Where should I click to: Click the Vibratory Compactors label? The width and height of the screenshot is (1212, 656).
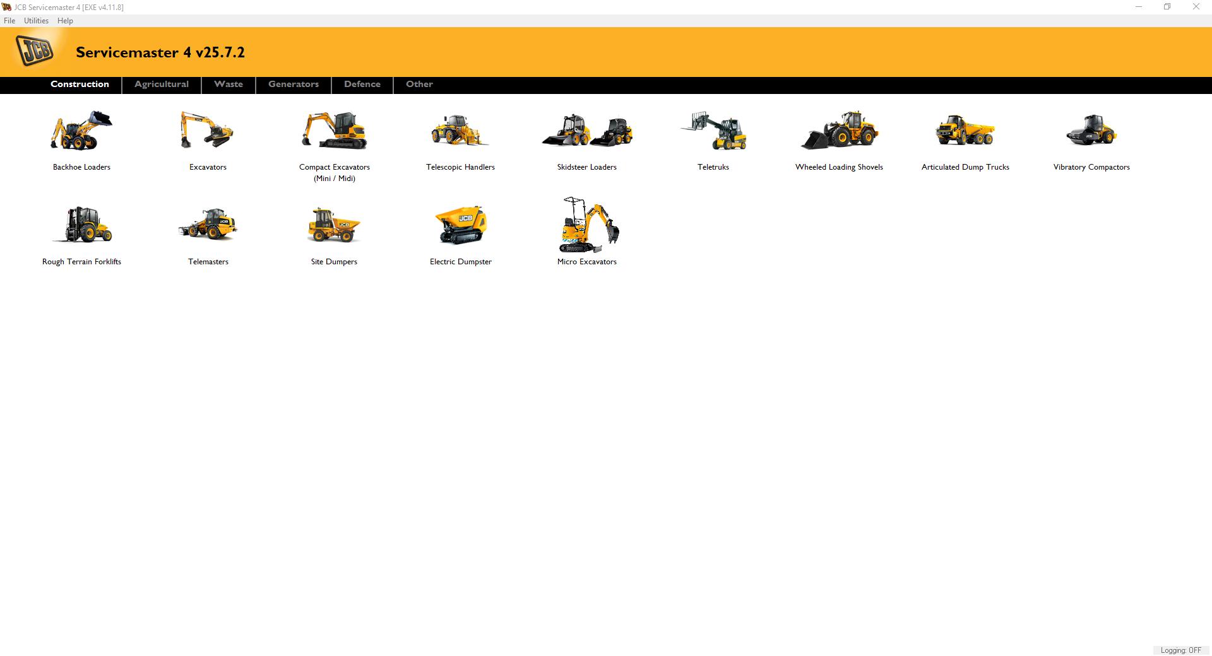coord(1091,167)
